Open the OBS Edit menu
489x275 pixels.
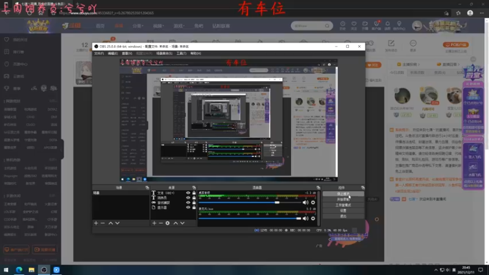point(112,54)
